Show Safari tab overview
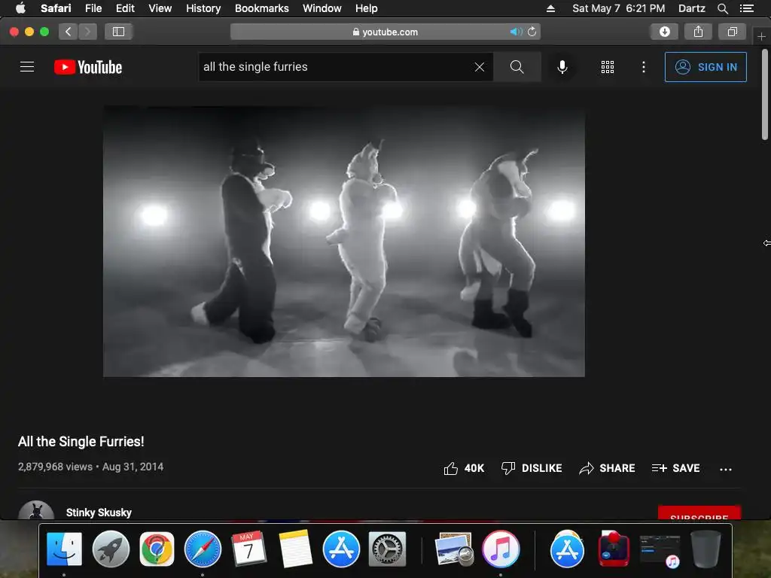 coord(732,32)
